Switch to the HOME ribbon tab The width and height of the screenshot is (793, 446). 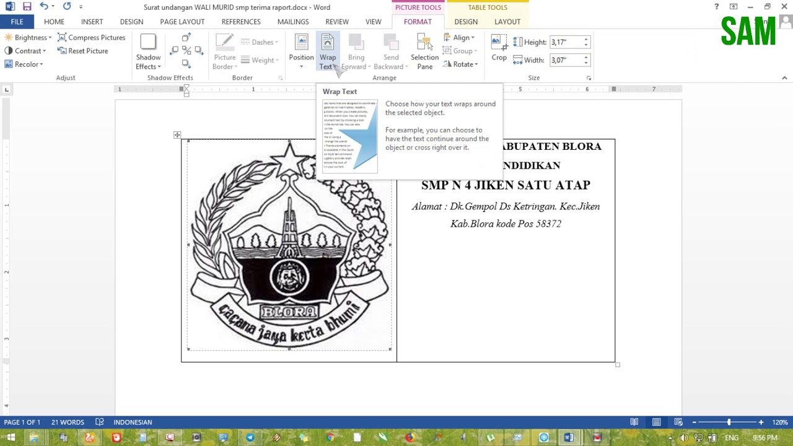(x=54, y=22)
